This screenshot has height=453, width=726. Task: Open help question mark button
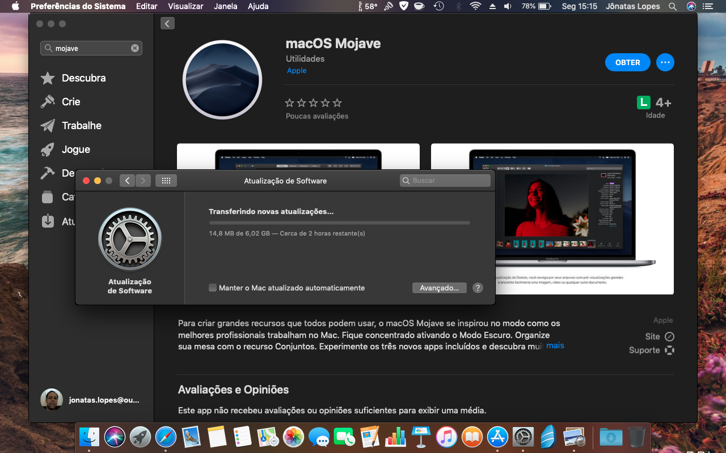click(x=478, y=288)
